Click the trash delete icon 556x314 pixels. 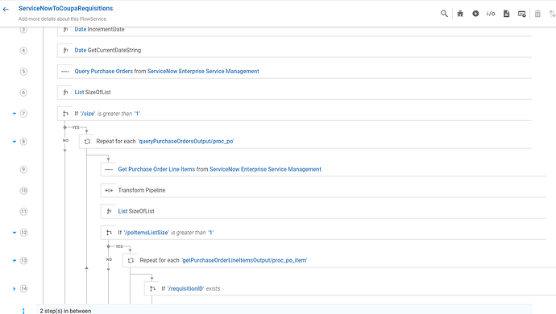click(537, 14)
